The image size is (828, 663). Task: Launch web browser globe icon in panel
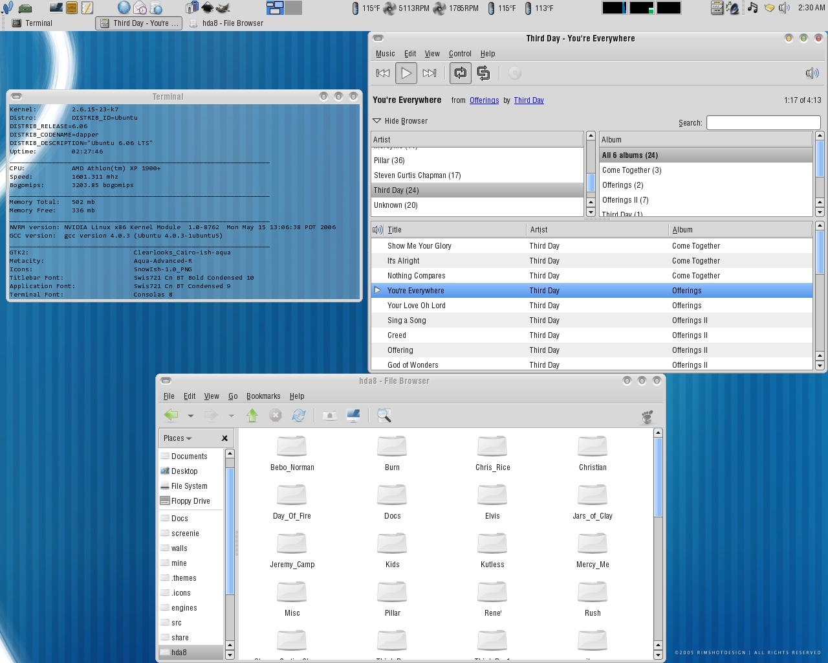(x=124, y=8)
